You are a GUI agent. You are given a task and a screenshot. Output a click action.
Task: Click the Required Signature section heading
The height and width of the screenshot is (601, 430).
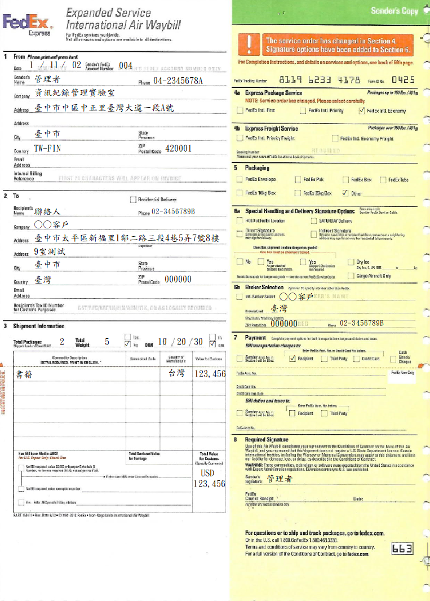[267, 440]
